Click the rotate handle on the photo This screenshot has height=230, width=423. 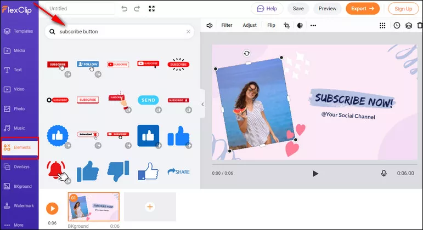coord(246,53)
